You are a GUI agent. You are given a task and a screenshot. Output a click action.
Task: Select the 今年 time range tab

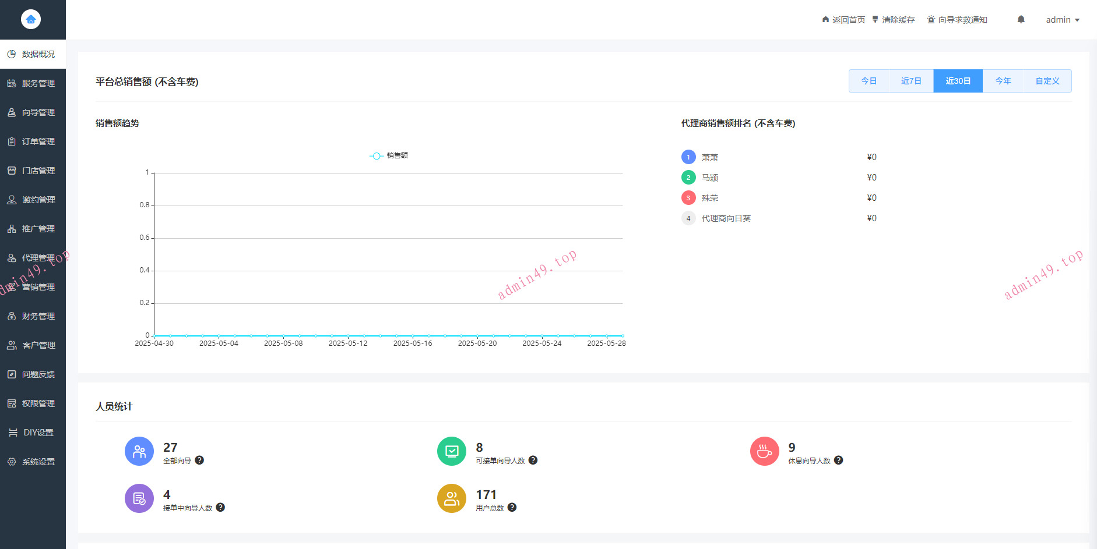tap(1003, 81)
